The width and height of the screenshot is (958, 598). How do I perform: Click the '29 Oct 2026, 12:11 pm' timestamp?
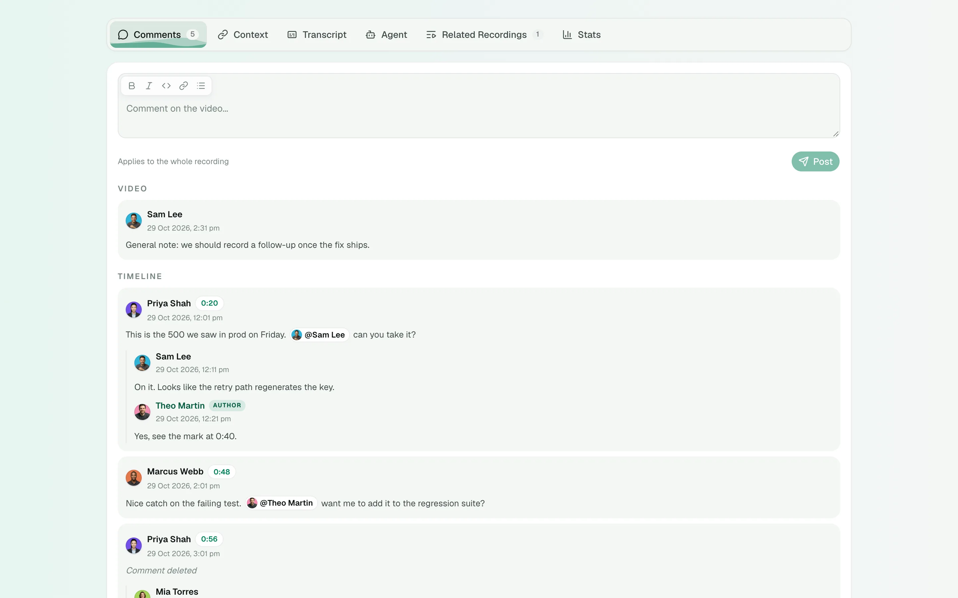[x=192, y=370]
